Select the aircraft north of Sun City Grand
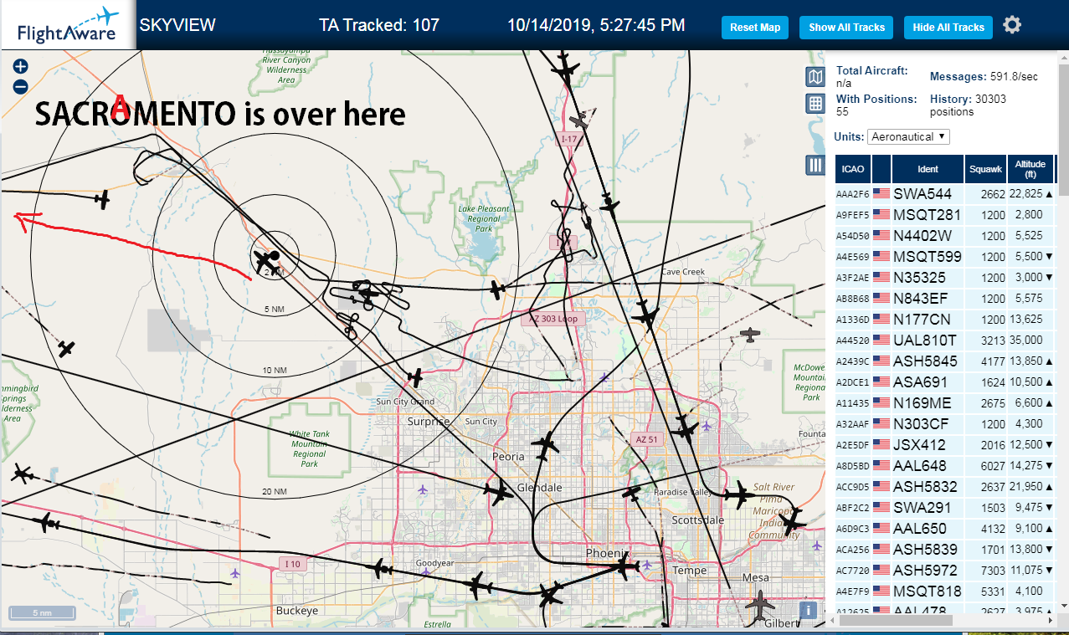 [414, 376]
